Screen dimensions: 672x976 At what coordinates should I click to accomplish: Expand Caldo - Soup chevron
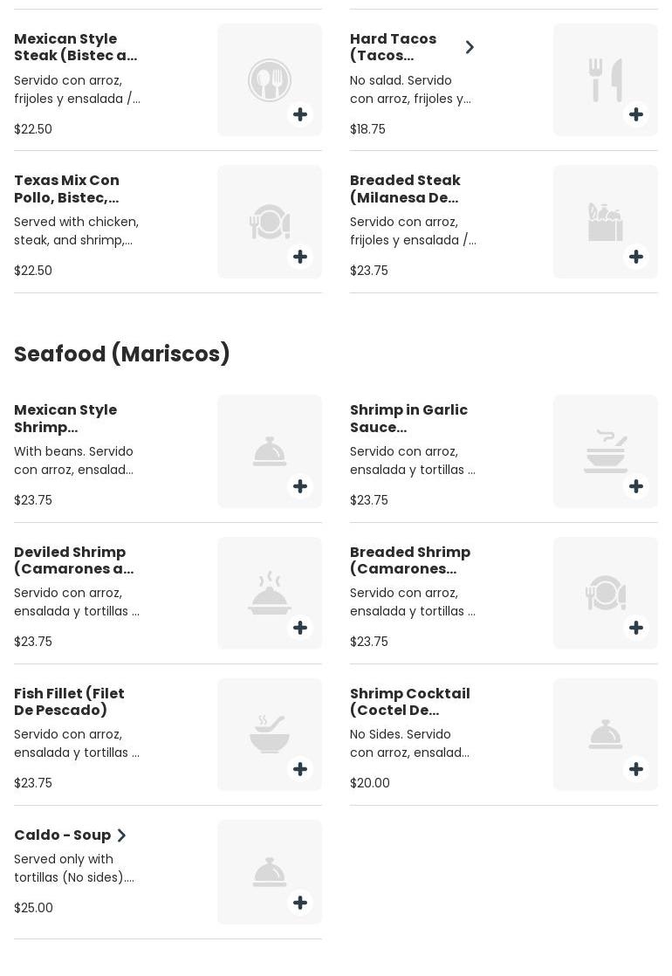[x=121, y=835]
